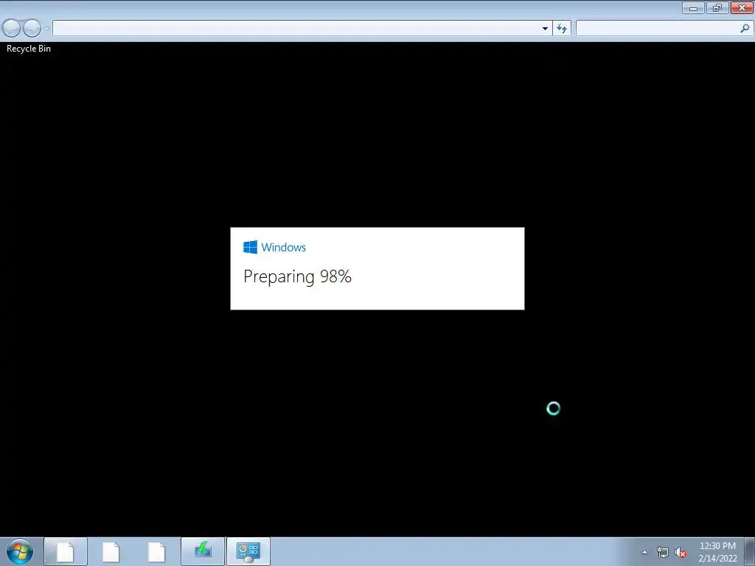
Task: Click the Show Desktop strip by clock
Action: [750, 551]
